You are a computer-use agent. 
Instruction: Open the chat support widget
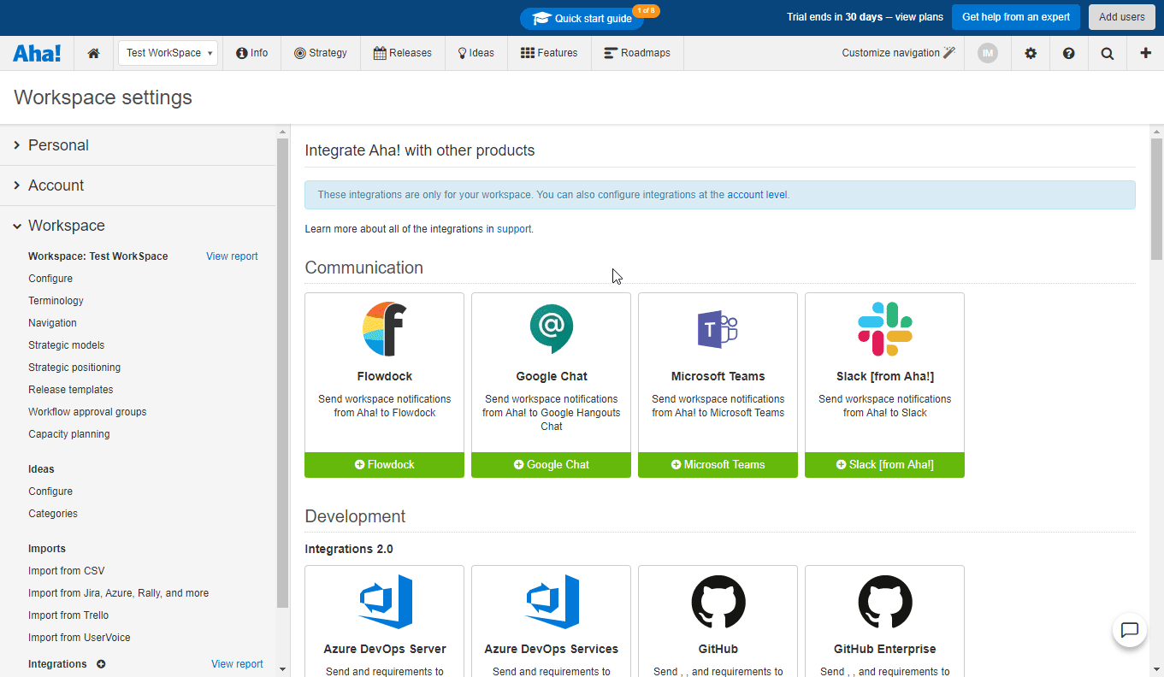(1130, 630)
